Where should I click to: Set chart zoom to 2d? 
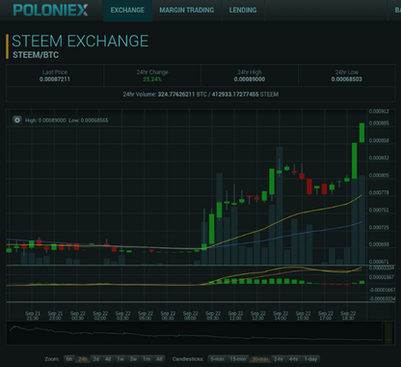pyautogui.click(x=95, y=359)
